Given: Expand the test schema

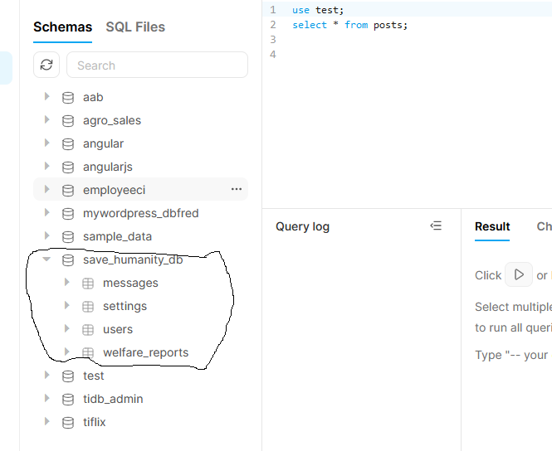Looking at the screenshot, I should point(47,376).
